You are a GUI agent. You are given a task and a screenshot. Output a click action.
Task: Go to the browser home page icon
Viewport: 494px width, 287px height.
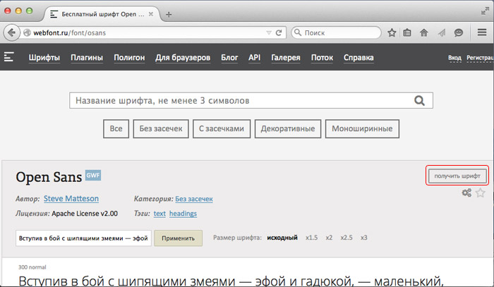tap(424, 32)
